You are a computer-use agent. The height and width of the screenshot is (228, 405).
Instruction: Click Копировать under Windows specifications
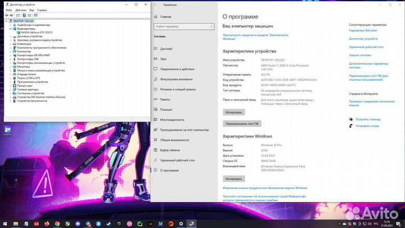[x=234, y=179]
